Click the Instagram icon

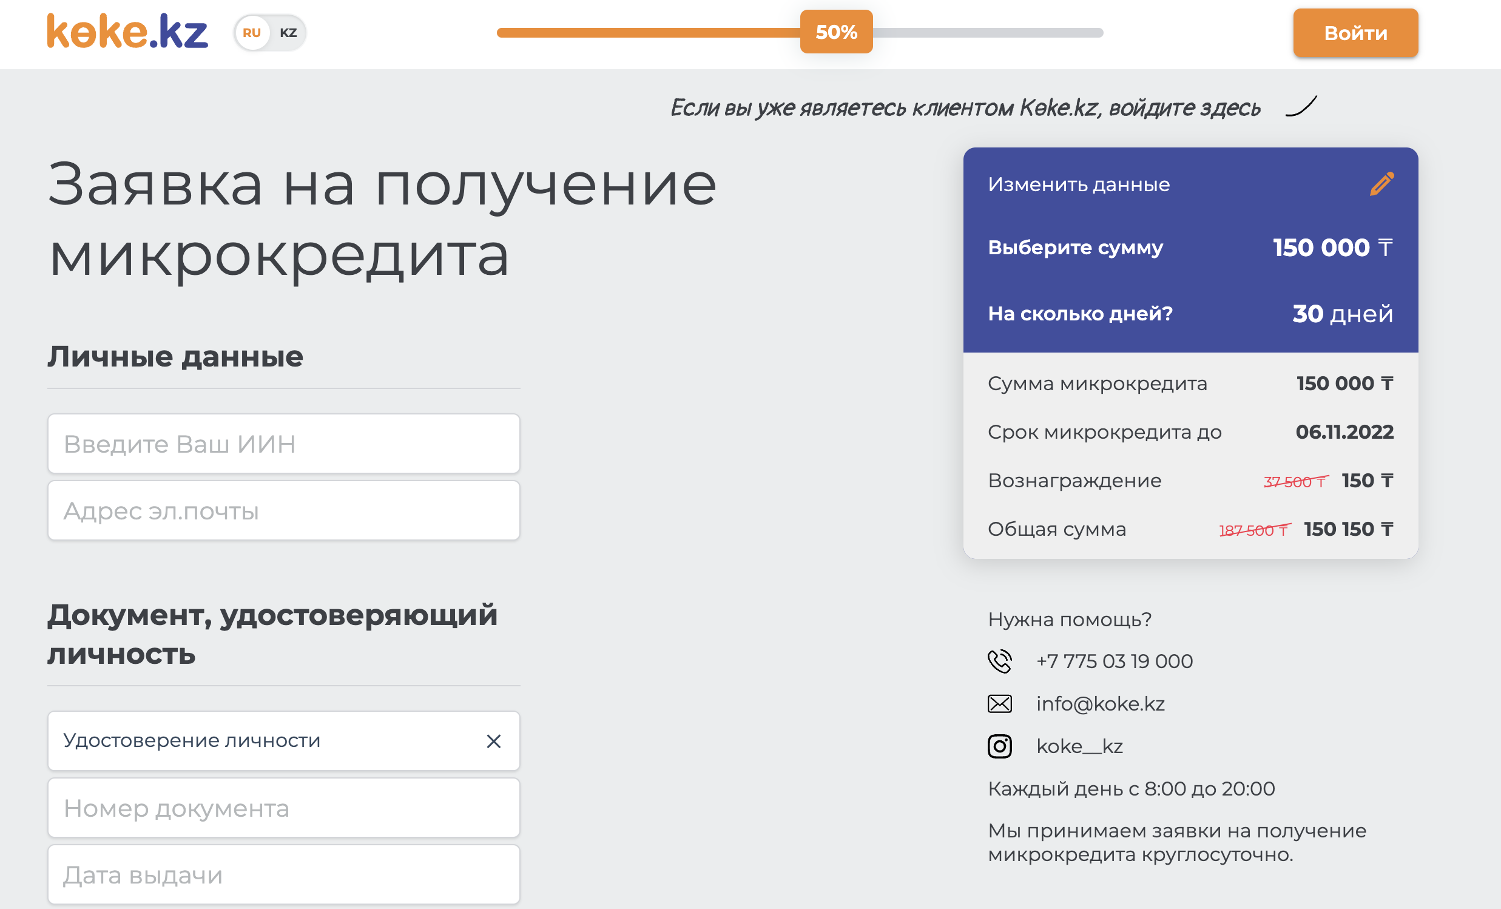point(999,746)
